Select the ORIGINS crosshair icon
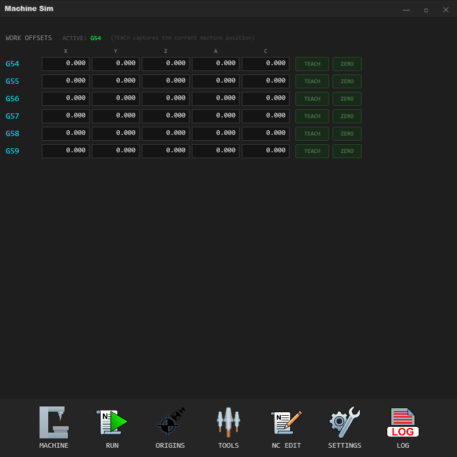The image size is (457, 457). click(x=170, y=422)
